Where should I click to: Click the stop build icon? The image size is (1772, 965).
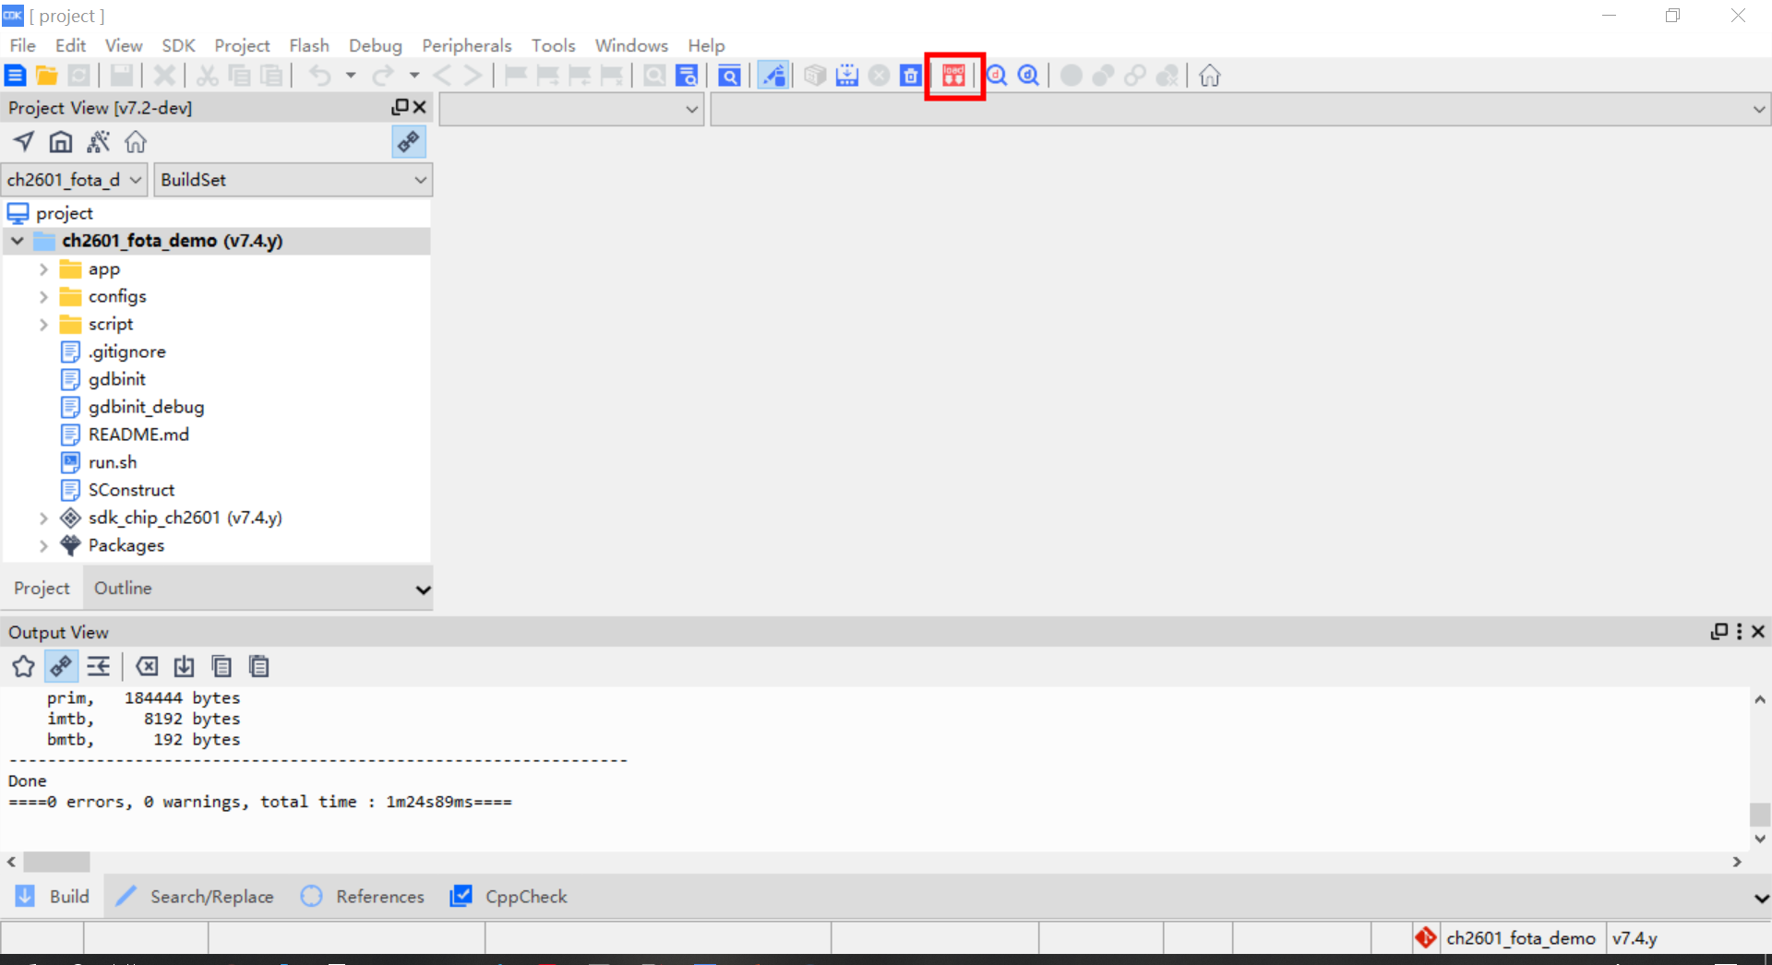click(x=880, y=76)
